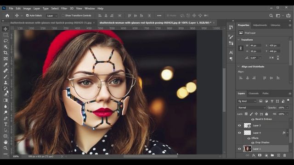Image resolution: width=294 pixels, height=165 pixels.
Task: Toggle lock all on layer
Action: (266, 114)
